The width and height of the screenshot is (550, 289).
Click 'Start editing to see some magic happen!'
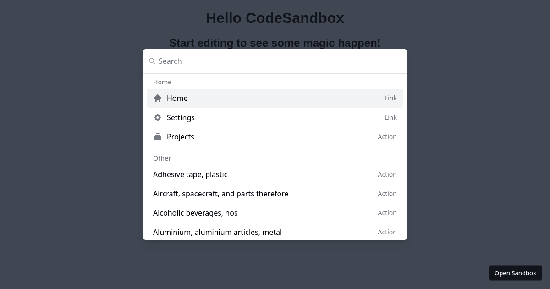coord(275,43)
